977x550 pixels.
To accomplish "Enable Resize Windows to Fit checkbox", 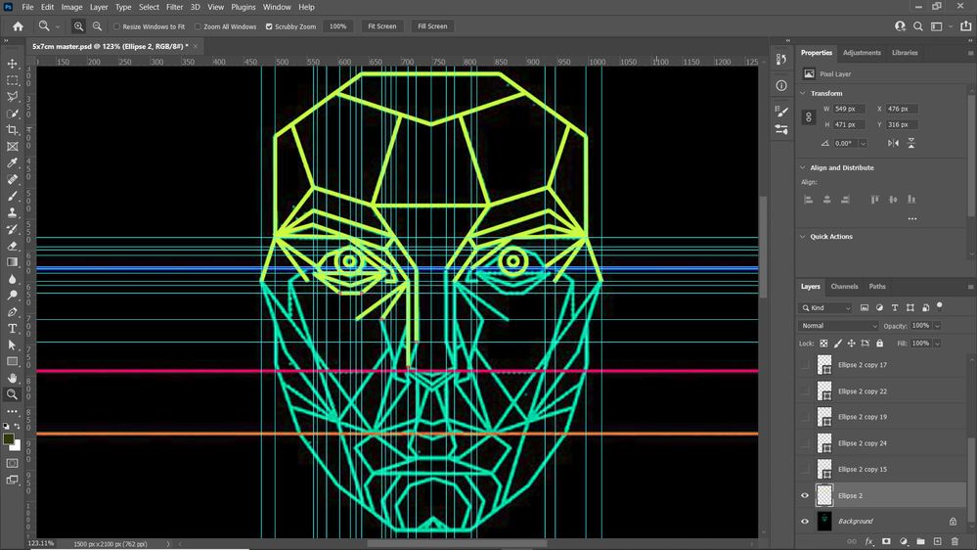I will coord(117,26).
